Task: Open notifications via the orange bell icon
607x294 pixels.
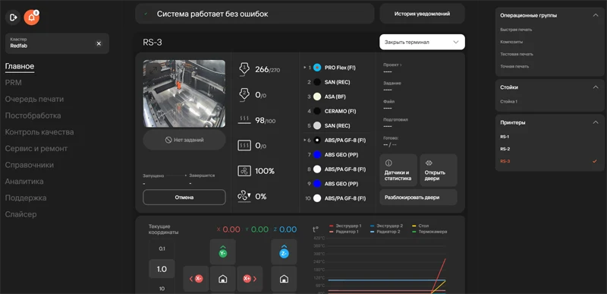Action: (31, 17)
